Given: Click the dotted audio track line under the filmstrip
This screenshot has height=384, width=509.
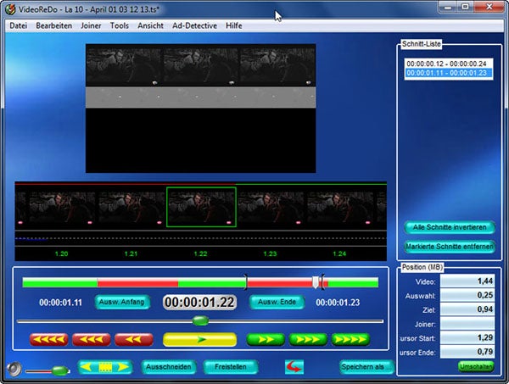Looking at the screenshot, I should tap(200, 239).
